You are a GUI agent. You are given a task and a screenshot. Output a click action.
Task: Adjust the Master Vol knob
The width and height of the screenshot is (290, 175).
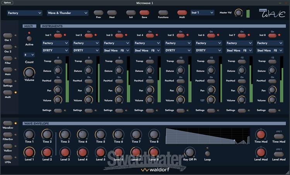coord(239,13)
